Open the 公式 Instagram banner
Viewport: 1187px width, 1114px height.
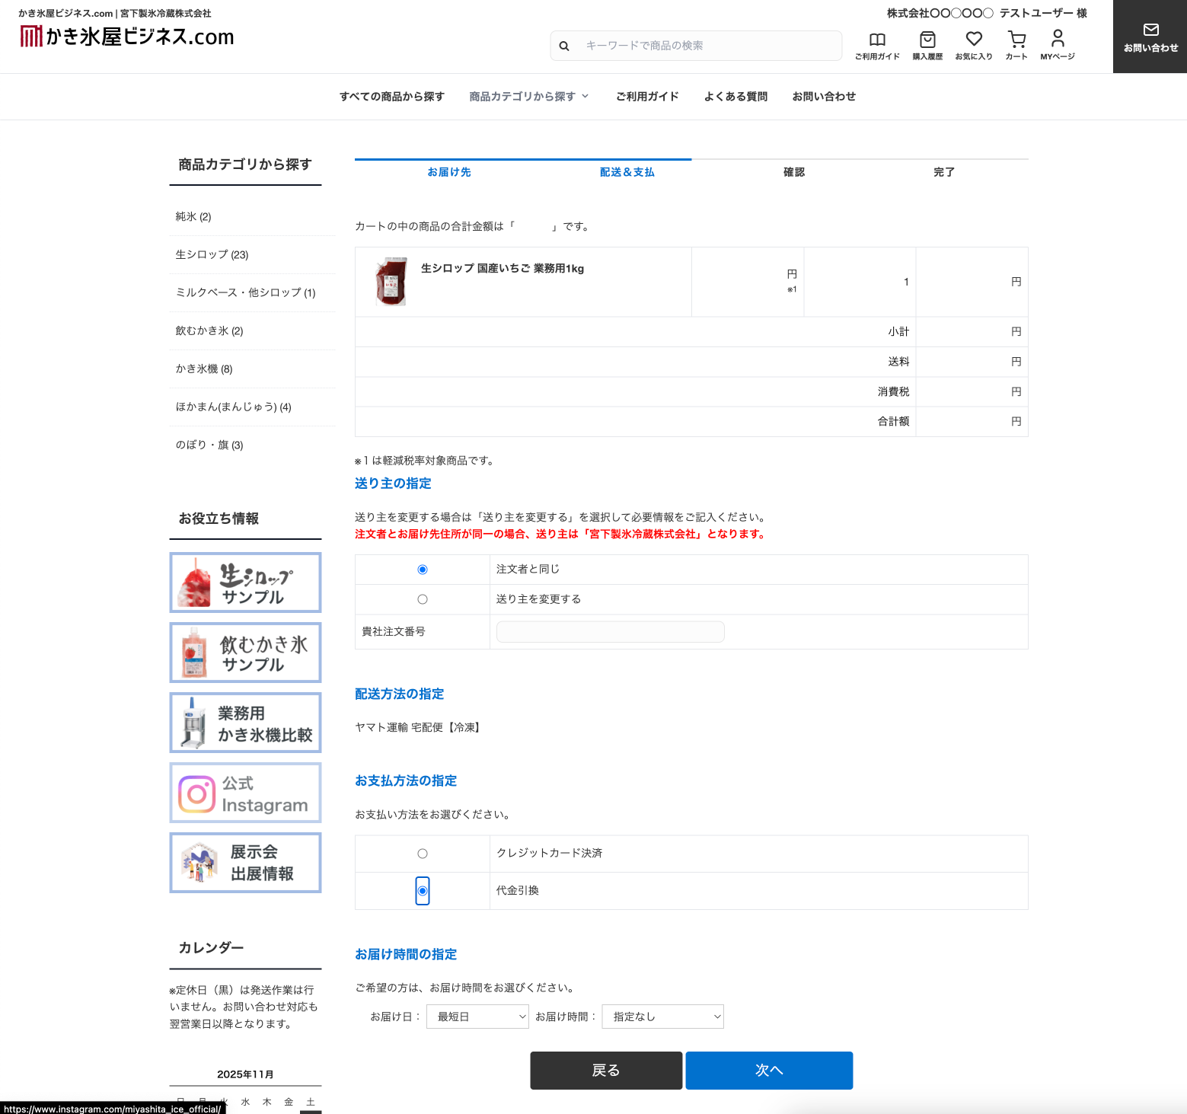pos(245,793)
